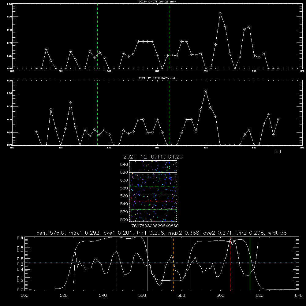
Task: Click the "840" x-axis label of the dawn plot
Action: point(157,71)
